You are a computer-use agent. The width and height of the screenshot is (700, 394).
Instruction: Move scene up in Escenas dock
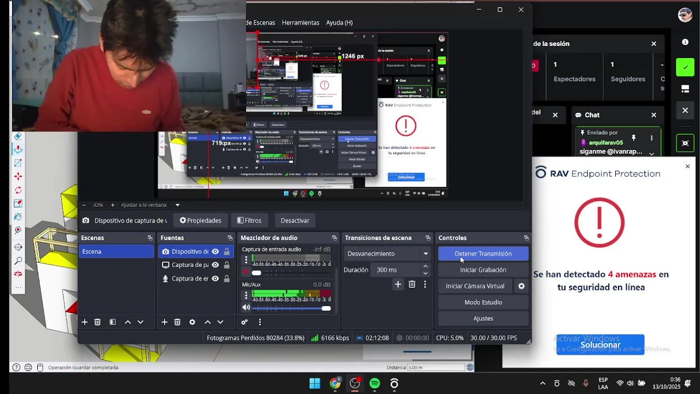tap(127, 322)
